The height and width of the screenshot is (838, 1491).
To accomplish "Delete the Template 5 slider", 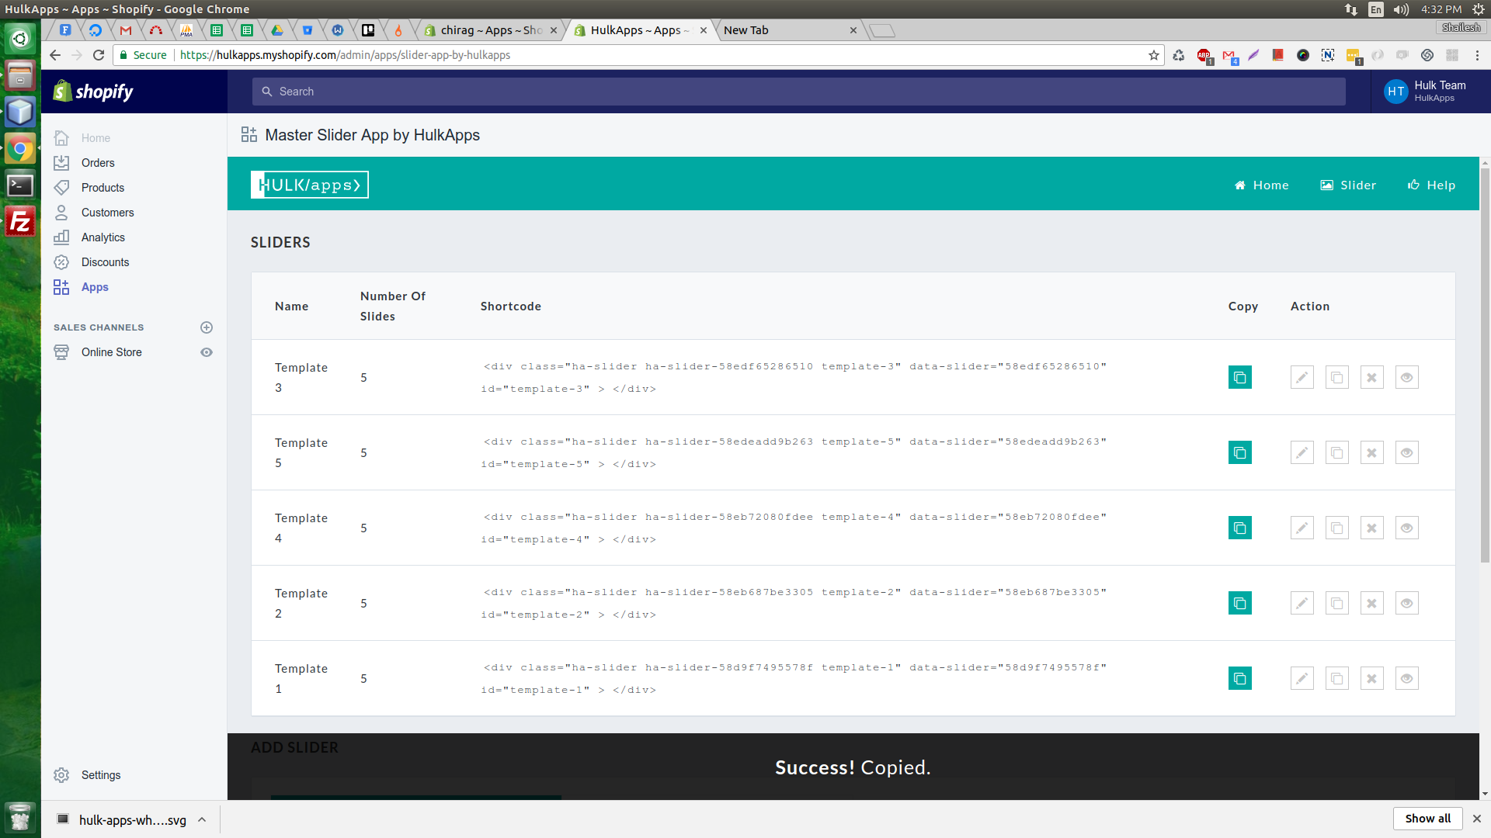I will 1372,452.
